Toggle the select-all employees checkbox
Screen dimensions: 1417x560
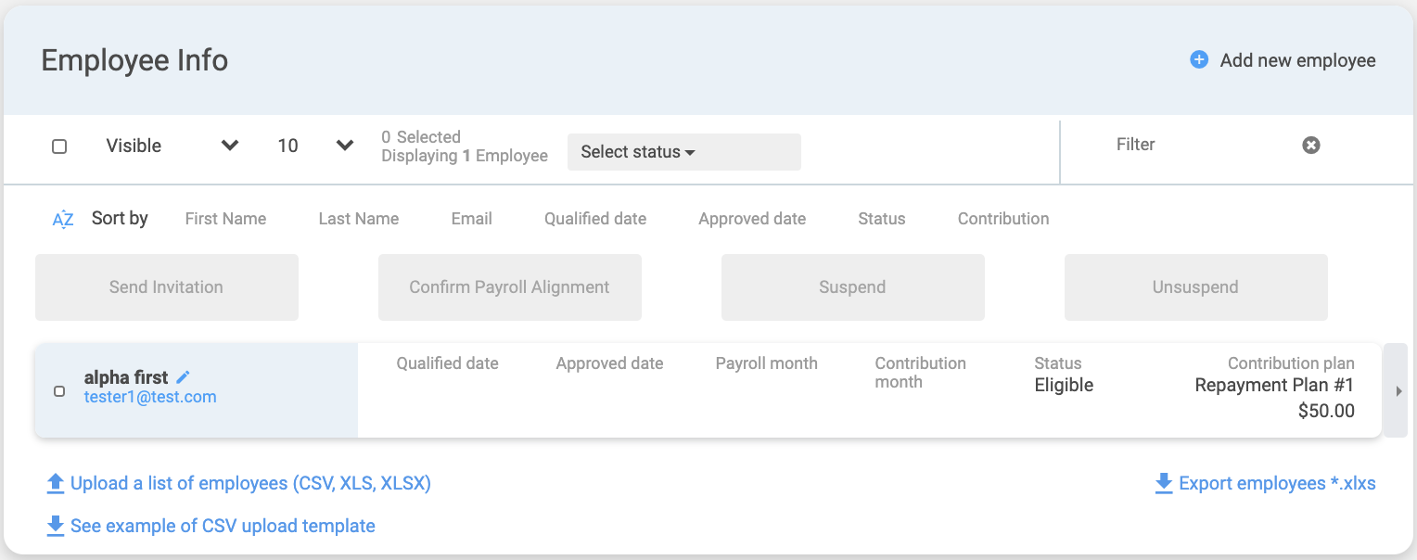point(59,146)
